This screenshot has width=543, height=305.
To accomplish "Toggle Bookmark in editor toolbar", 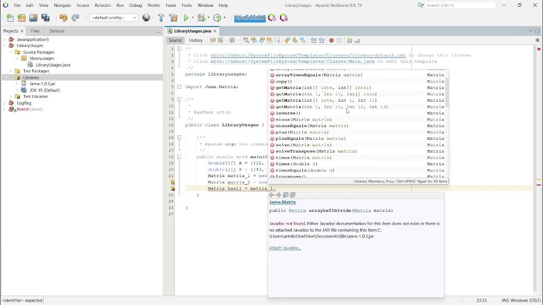I will 303,40.
